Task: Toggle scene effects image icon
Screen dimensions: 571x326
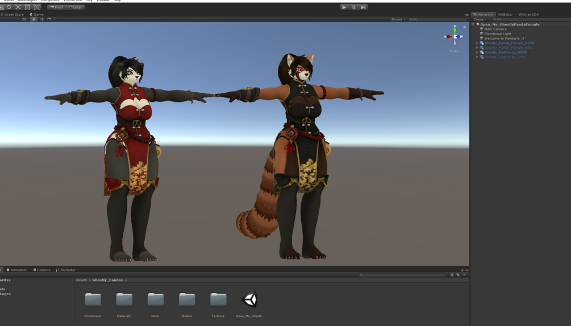Action: coord(49,19)
